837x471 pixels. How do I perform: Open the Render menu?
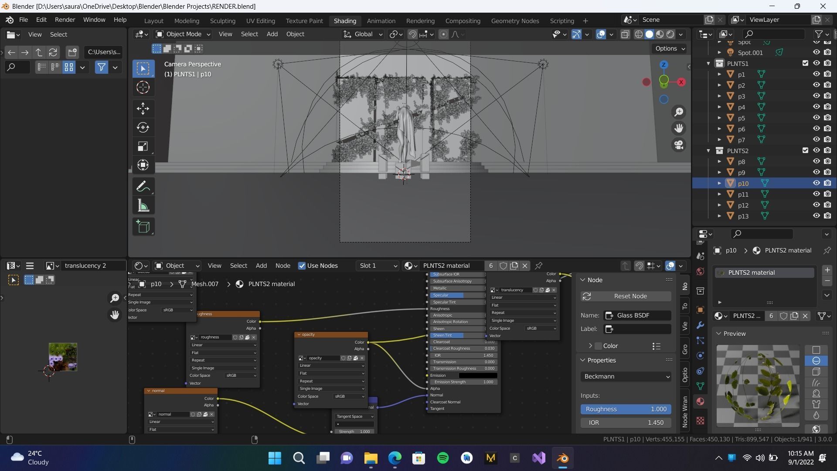(x=65, y=20)
